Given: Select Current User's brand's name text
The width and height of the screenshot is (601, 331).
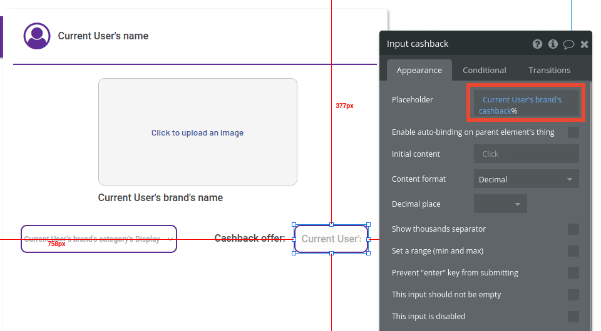Looking at the screenshot, I should 160,197.
